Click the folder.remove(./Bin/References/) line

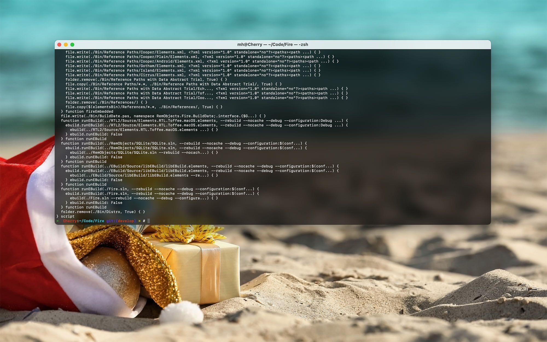tap(106, 102)
